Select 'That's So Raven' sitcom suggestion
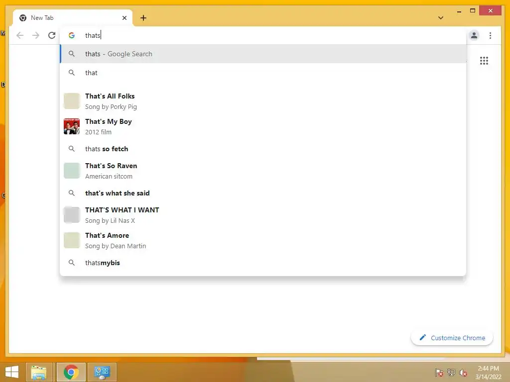The width and height of the screenshot is (510, 382). click(x=263, y=171)
